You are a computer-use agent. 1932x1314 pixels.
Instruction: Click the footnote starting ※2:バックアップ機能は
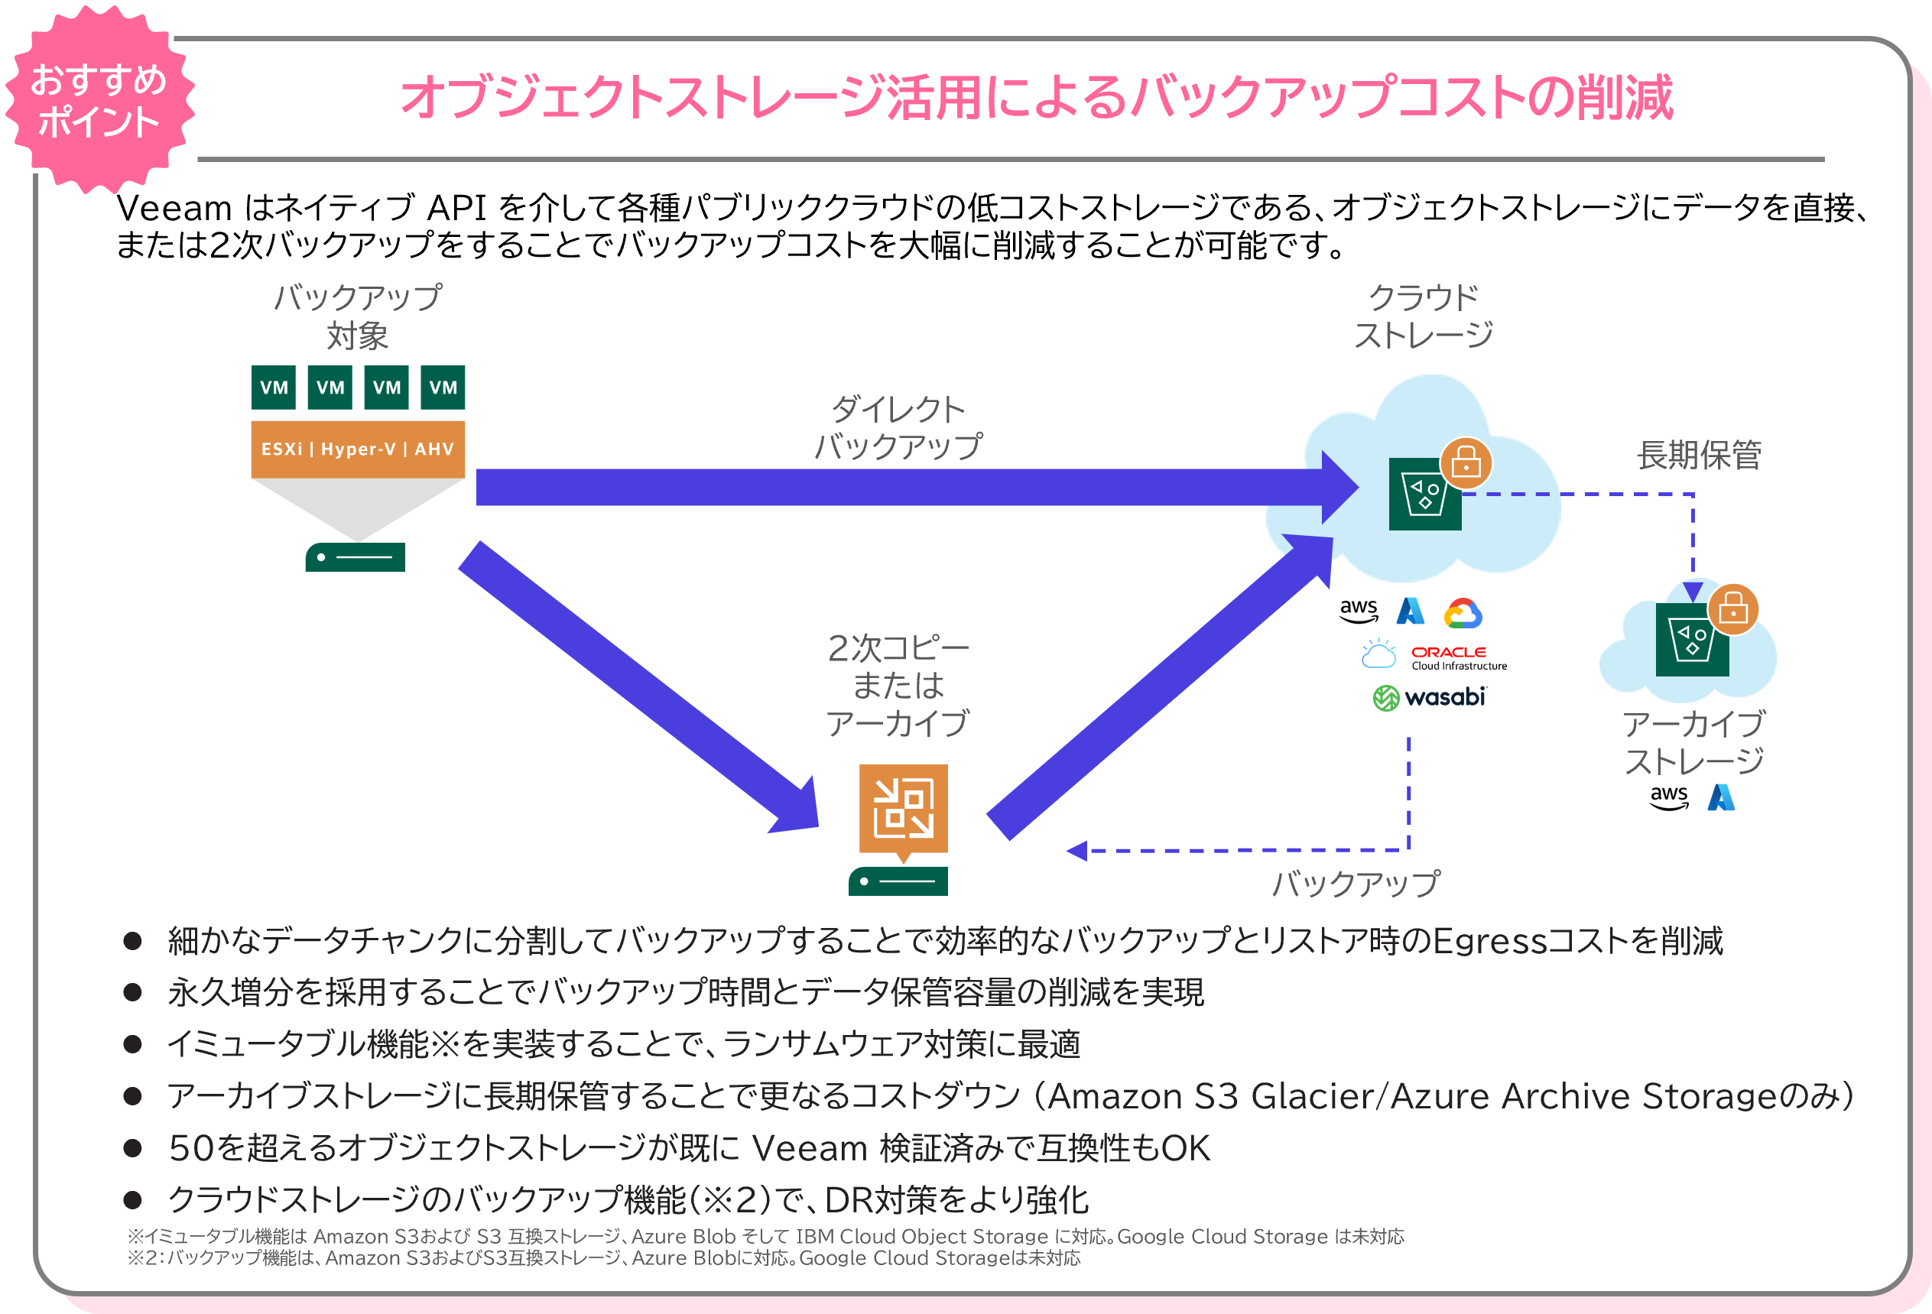point(603,1258)
